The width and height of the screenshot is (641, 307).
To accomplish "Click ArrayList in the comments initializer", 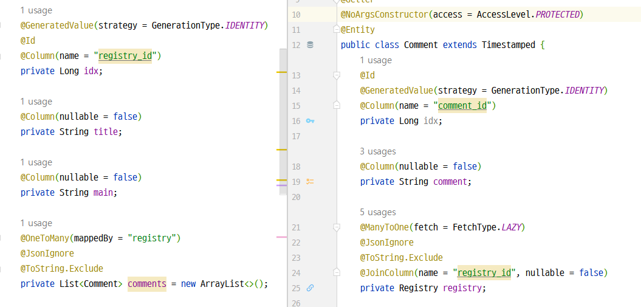I will point(222,283).
